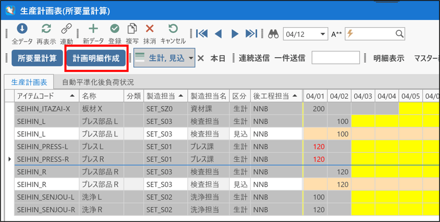Click the search magnifier icon in search box
440x222 pixels.
[399, 34]
